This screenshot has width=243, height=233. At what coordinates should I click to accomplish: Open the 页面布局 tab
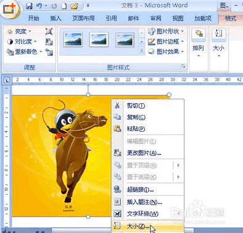(83, 19)
